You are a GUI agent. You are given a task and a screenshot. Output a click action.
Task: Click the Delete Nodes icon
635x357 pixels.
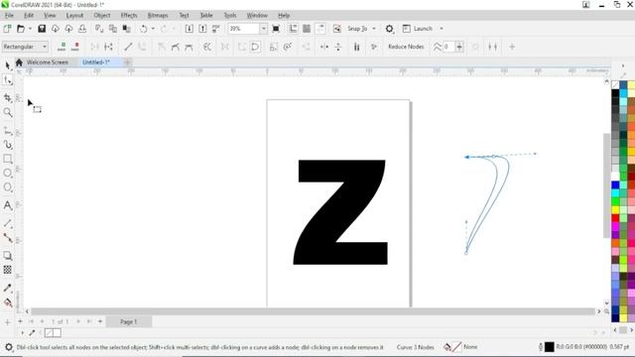tap(75, 47)
